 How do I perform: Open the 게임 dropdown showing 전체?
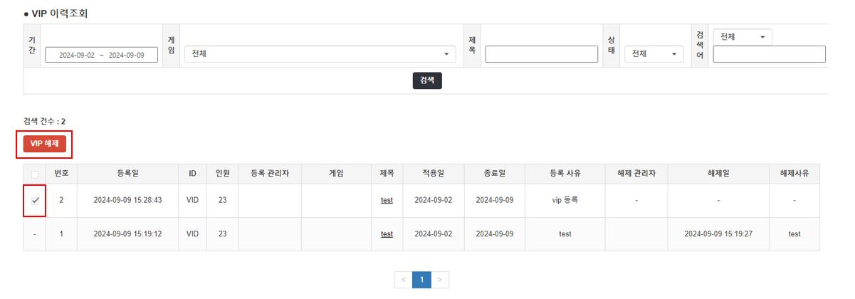[320, 54]
